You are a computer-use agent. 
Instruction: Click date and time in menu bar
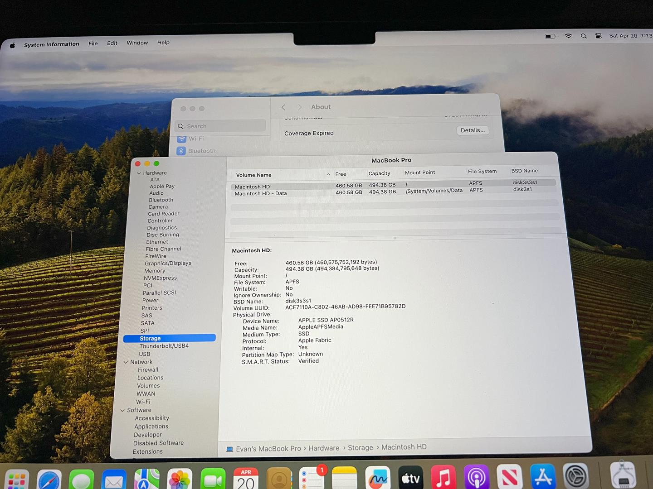click(x=630, y=36)
